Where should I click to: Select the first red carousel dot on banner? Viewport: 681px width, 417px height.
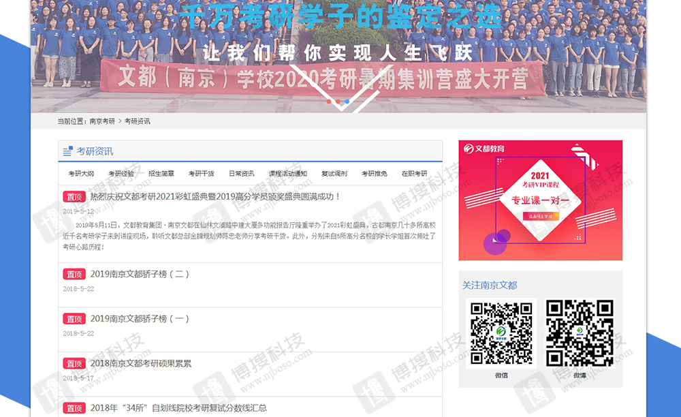pyautogui.click(x=329, y=102)
